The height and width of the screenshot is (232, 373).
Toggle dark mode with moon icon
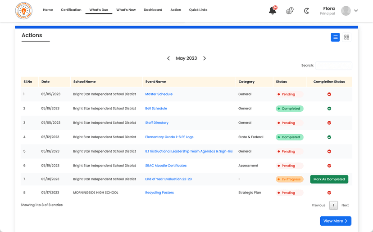(307, 11)
